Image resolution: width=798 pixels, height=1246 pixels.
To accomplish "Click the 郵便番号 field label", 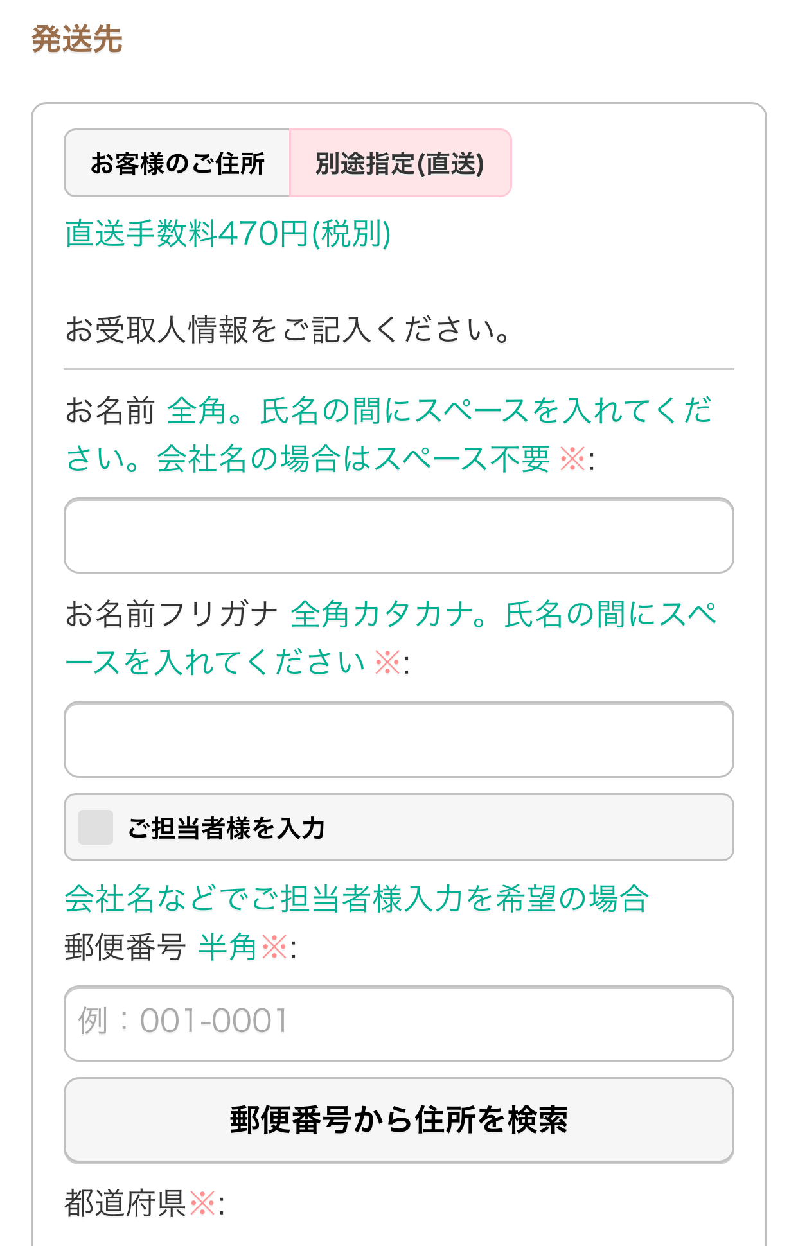I will coord(125,947).
